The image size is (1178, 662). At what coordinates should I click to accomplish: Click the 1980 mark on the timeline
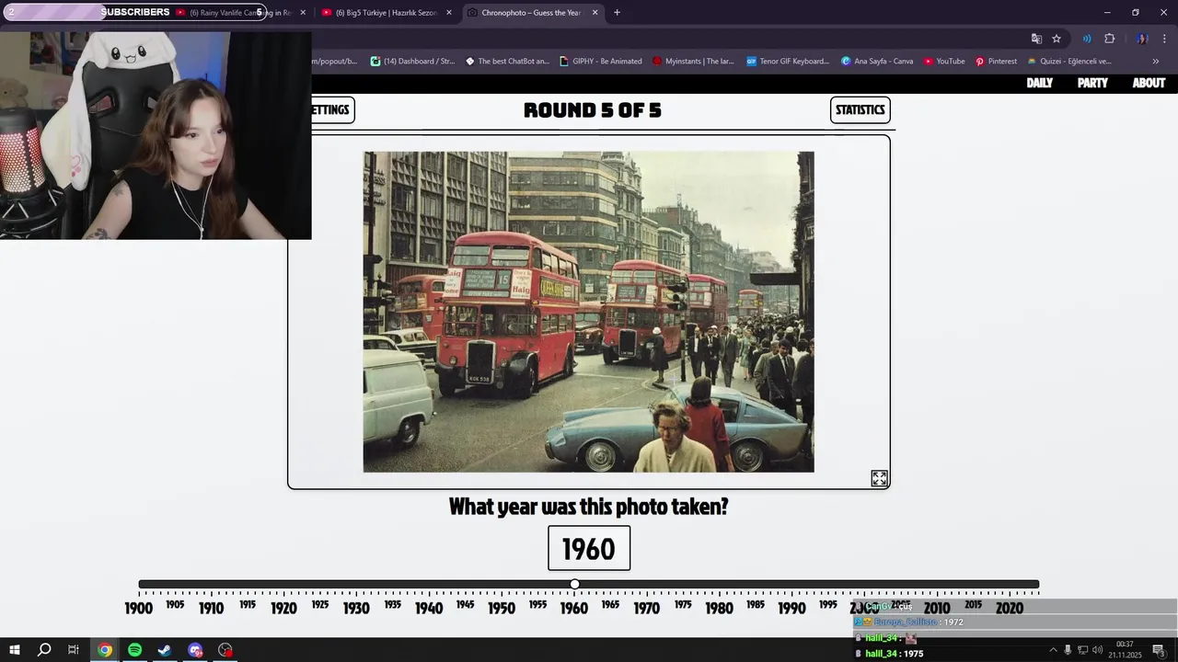pyautogui.click(x=719, y=608)
